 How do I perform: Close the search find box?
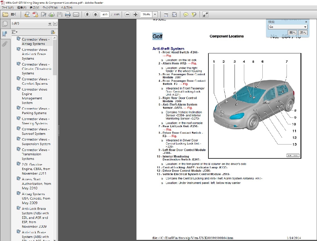pos(306,22)
